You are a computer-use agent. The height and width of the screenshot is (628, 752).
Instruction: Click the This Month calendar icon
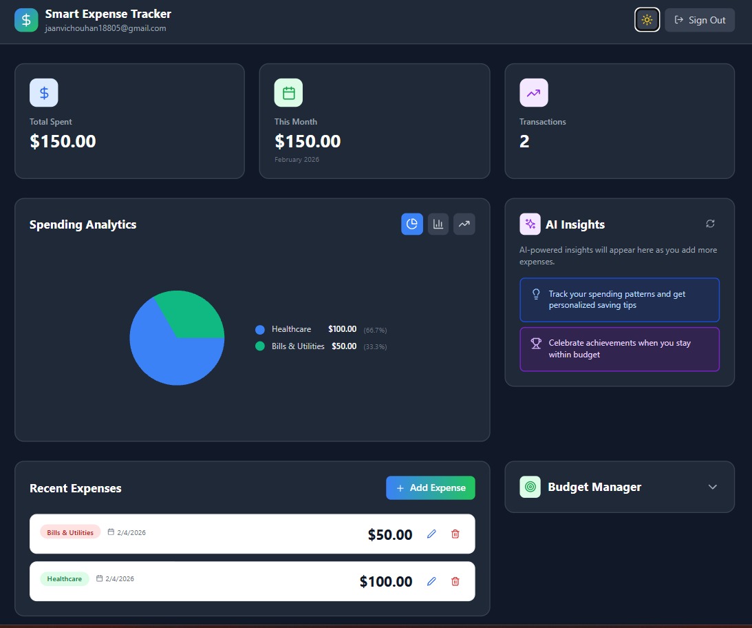point(288,92)
